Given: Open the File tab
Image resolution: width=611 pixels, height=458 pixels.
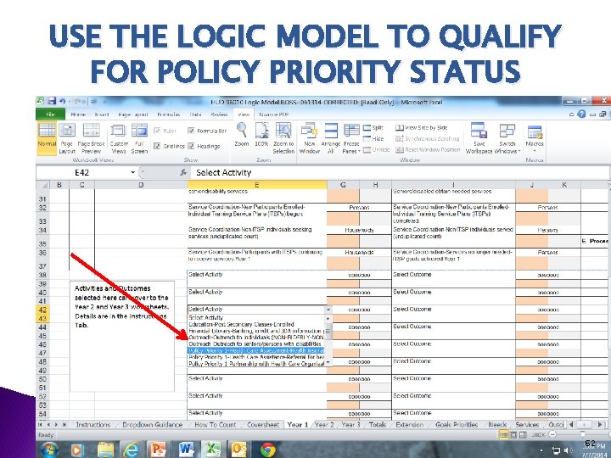Looking at the screenshot, I should pyautogui.click(x=50, y=114).
